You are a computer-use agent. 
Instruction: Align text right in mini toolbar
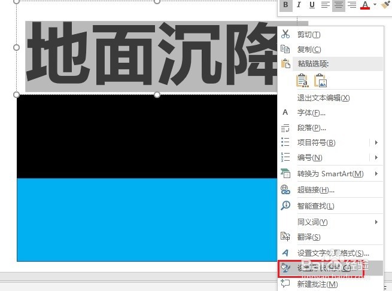352,5
